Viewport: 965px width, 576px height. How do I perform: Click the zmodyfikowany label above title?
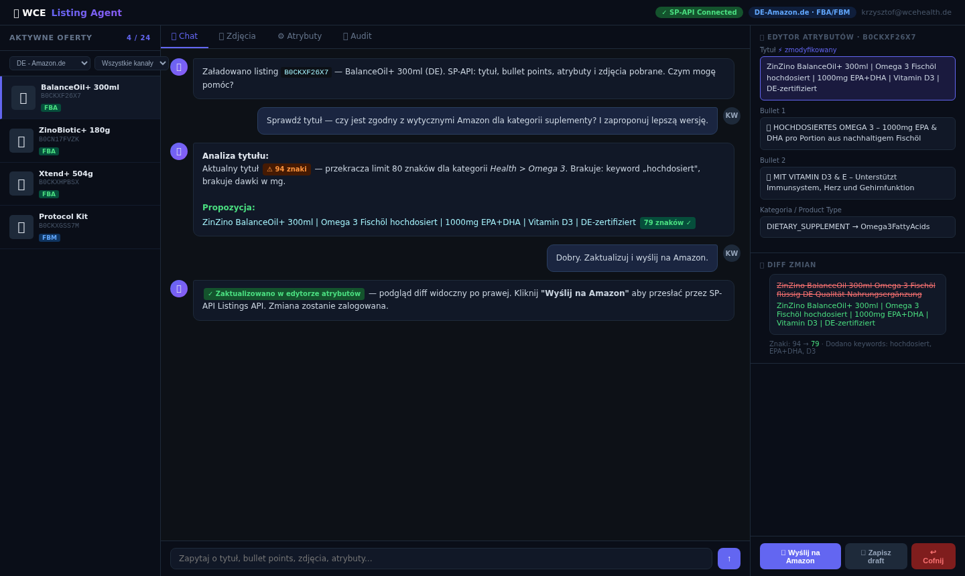(808, 50)
